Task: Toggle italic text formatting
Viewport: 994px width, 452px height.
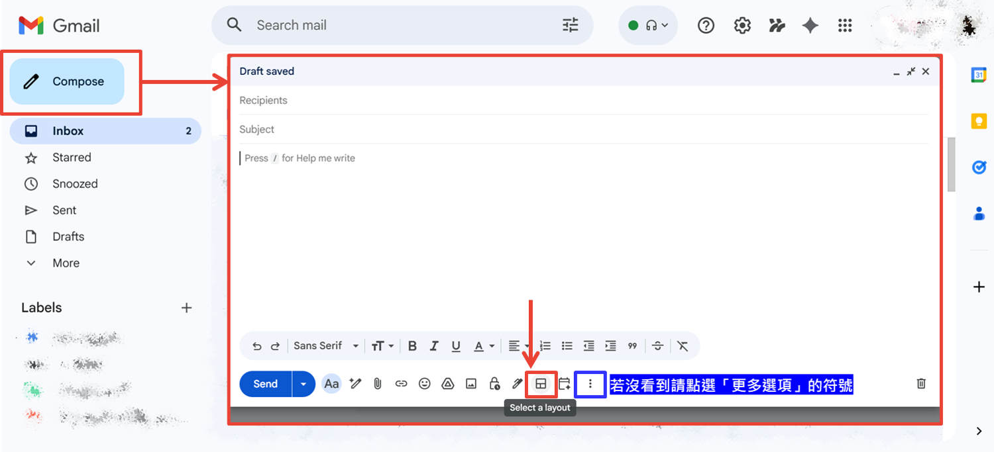Action: pyautogui.click(x=434, y=346)
